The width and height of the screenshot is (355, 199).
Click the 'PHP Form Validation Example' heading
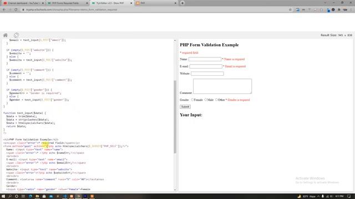tap(209, 45)
